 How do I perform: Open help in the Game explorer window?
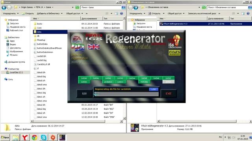(x=122, y=13)
